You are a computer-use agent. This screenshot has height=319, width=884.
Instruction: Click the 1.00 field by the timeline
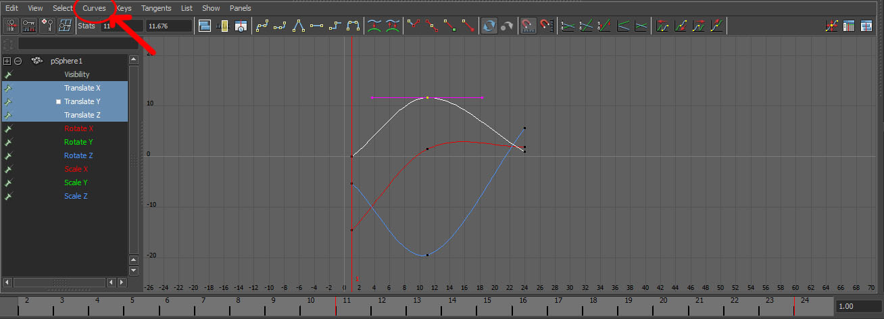(858, 306)
